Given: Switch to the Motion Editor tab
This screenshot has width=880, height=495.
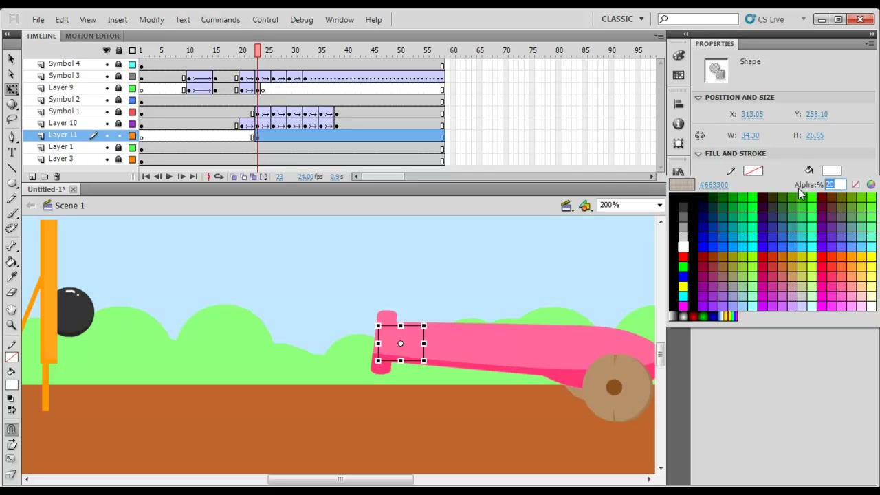Looking at the screenshot, I should pyautogui.click(x=92, y=36).
